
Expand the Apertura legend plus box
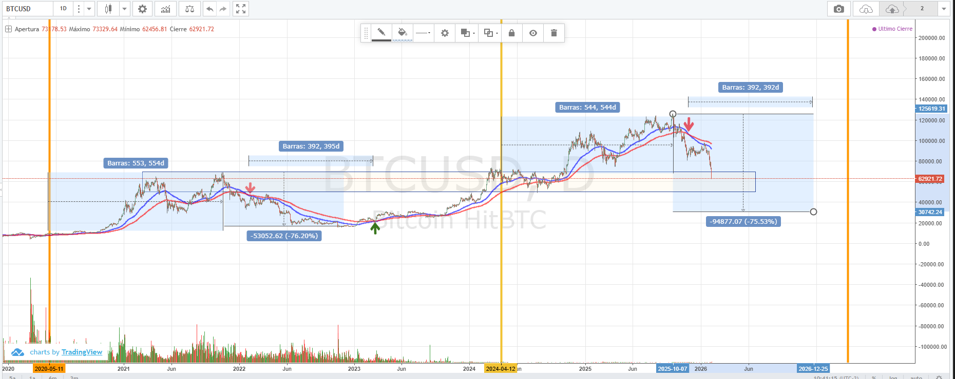tap(8, 29)
